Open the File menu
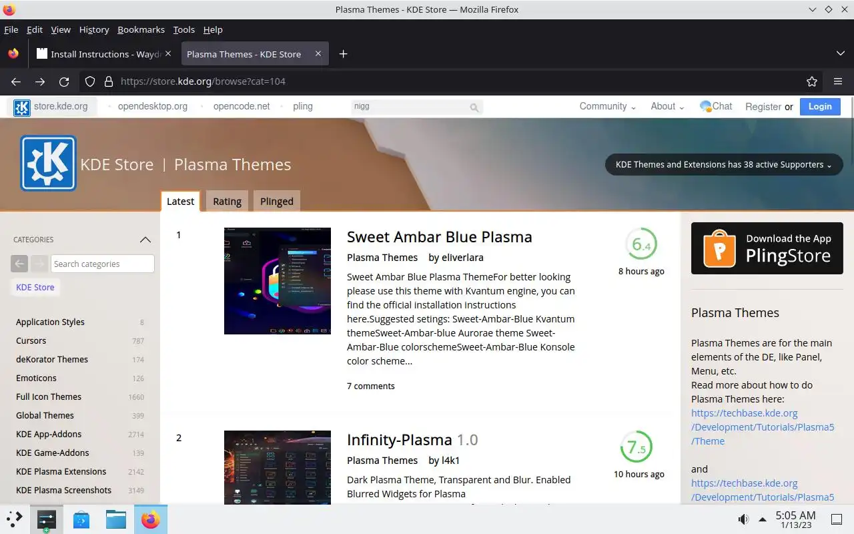This screenshot has height=534, width=854. coord(11,29)
